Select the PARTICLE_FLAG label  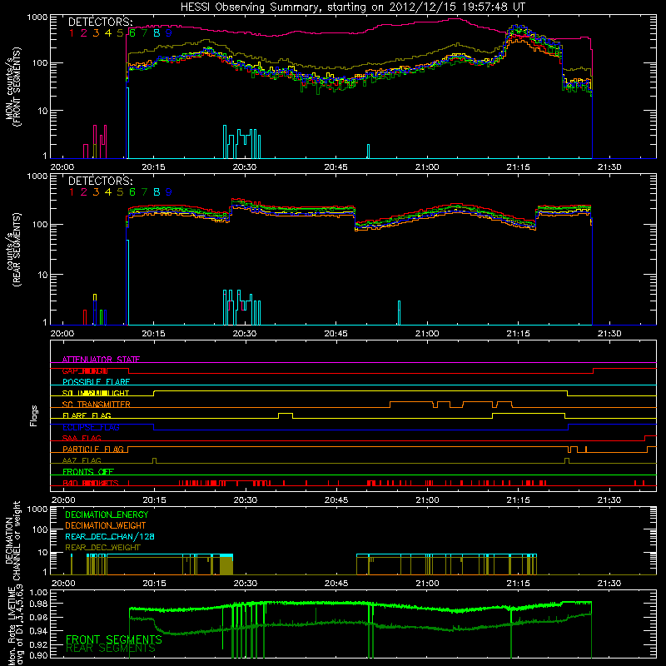pos(93,449)
